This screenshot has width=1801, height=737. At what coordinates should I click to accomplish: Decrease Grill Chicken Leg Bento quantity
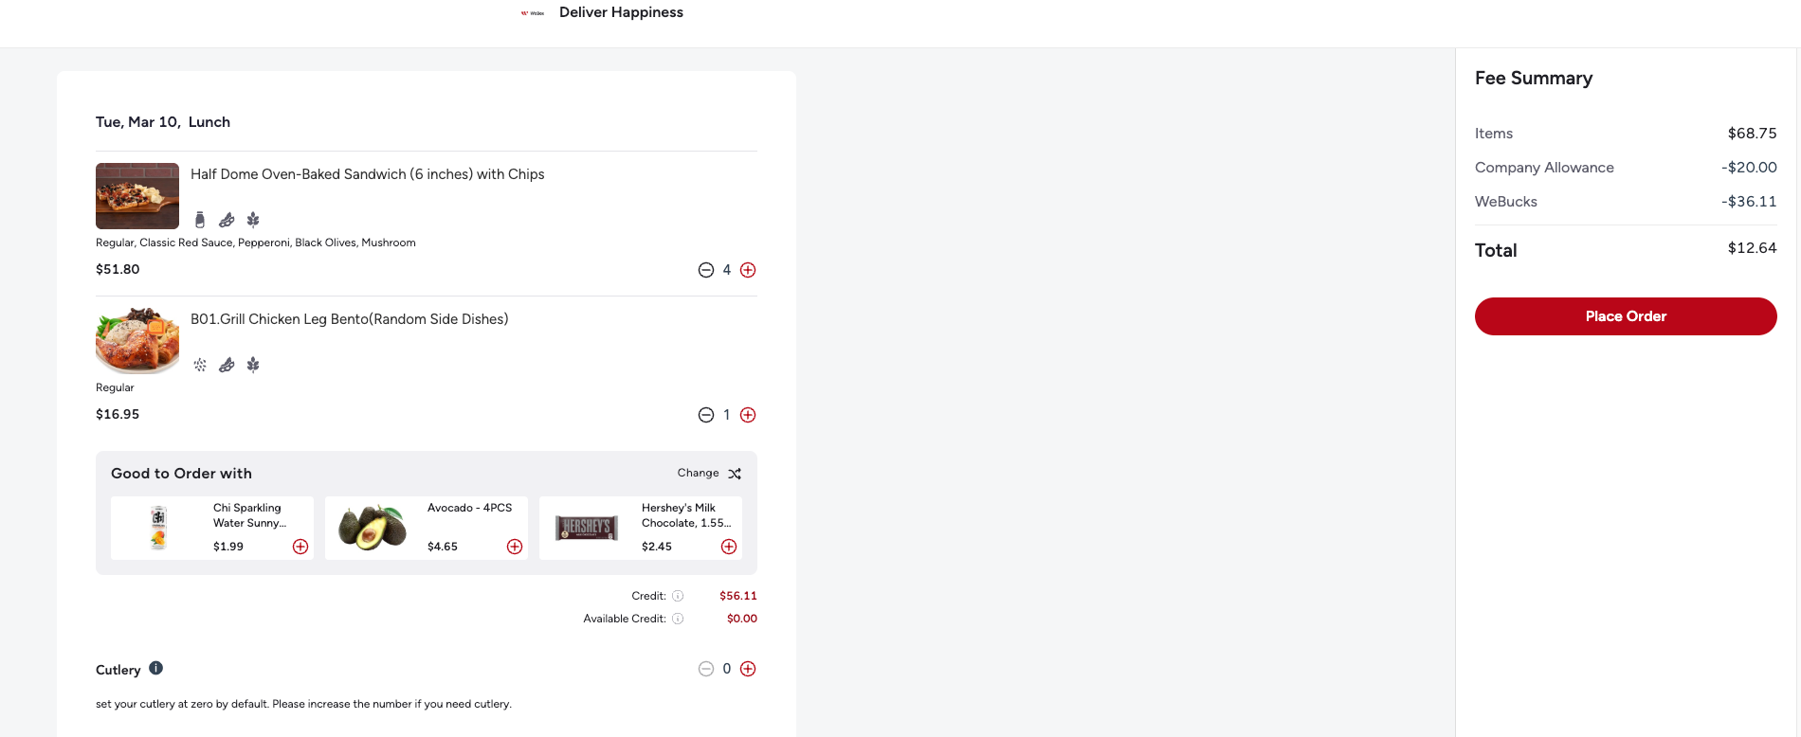706,415
